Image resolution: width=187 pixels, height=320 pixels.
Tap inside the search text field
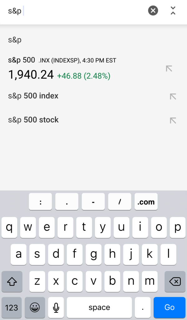pos(78,11)
